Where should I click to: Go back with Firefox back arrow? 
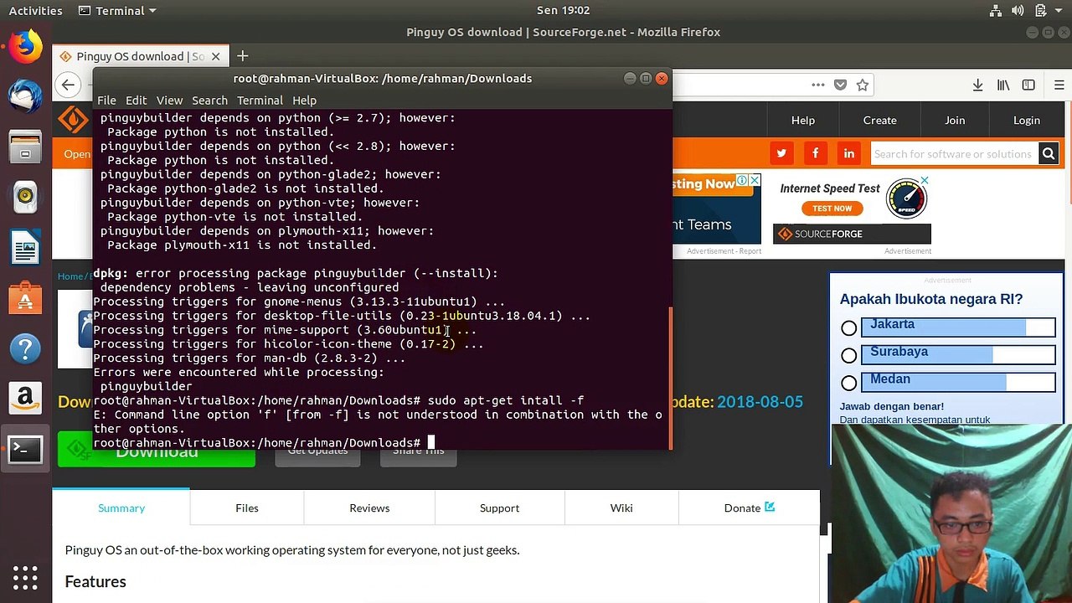[x=69, y=85]
